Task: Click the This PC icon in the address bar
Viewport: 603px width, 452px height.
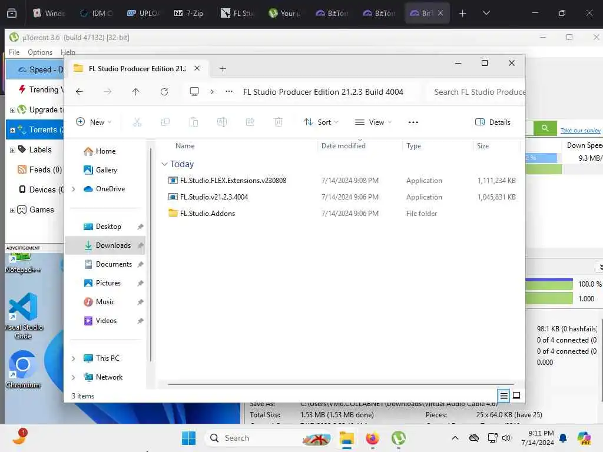Action: pyautogui.click(x=194, y=92)
